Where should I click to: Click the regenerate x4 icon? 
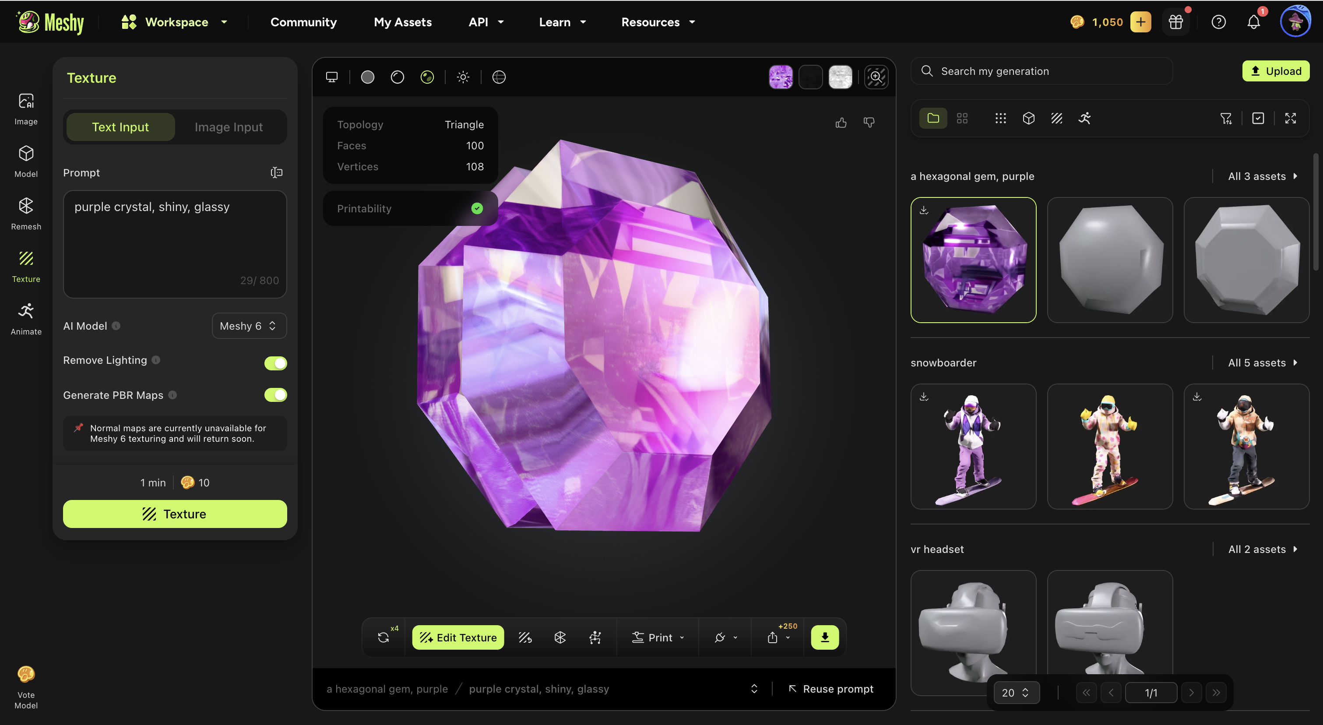click(x=383, y=637)
